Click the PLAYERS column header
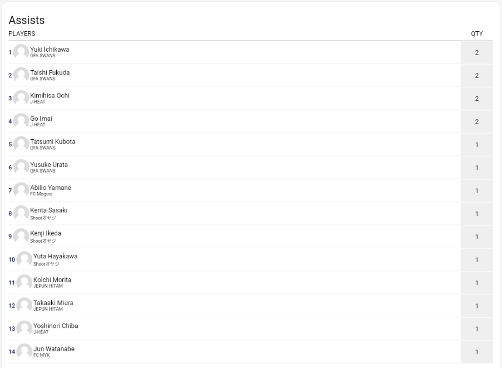 pos(22,33)
